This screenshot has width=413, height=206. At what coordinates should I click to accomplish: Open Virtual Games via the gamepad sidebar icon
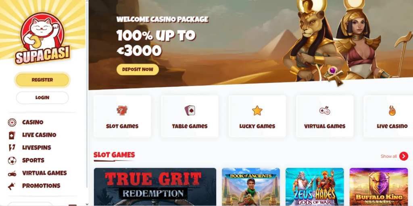(x=12, y=173)
